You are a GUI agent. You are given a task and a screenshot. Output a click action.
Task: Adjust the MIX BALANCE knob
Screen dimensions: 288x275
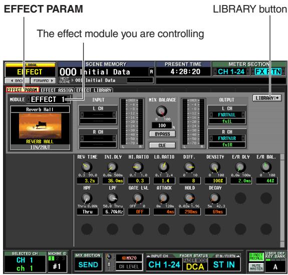(161, 111)
